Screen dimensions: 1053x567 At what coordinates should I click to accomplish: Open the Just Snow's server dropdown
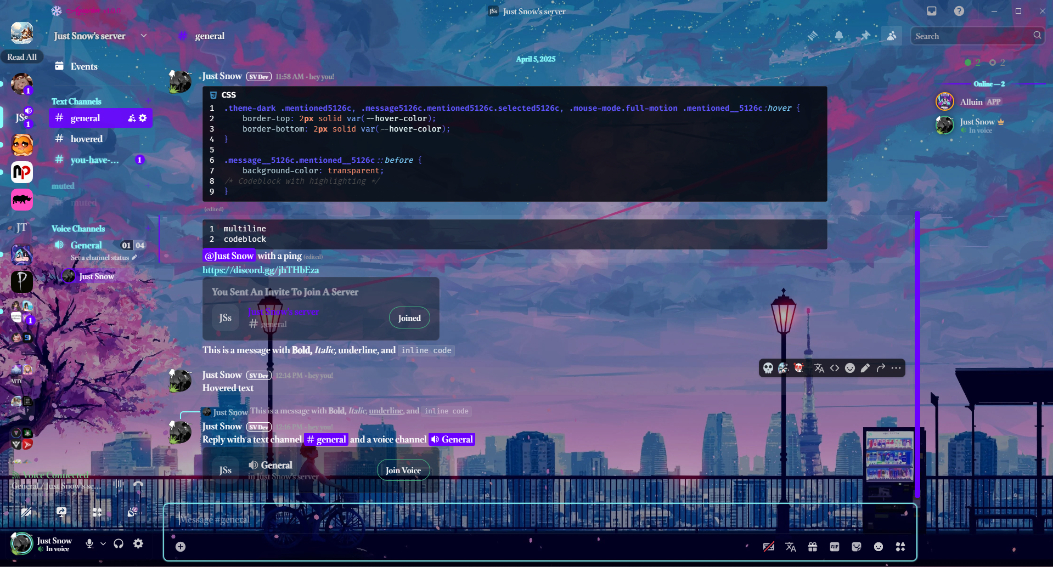click(100, 36)
